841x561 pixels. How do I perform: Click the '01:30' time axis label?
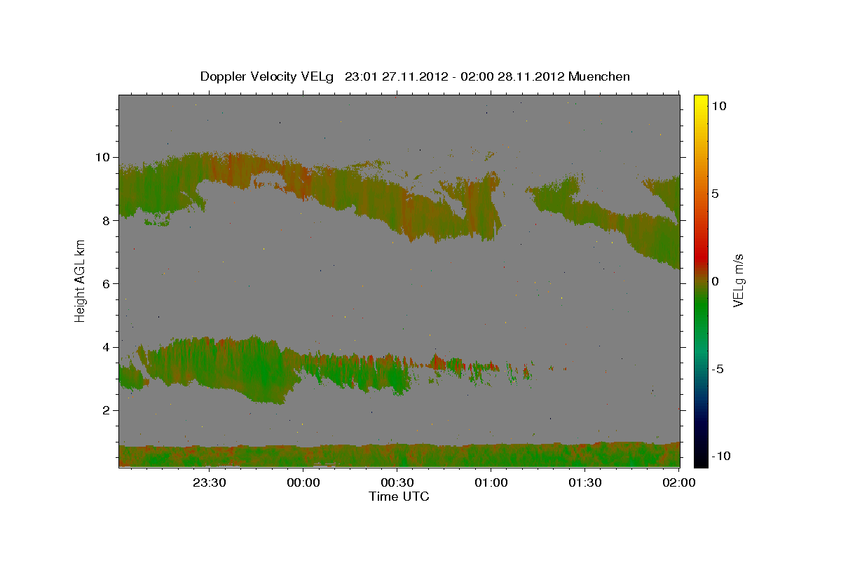click(585, 482)
